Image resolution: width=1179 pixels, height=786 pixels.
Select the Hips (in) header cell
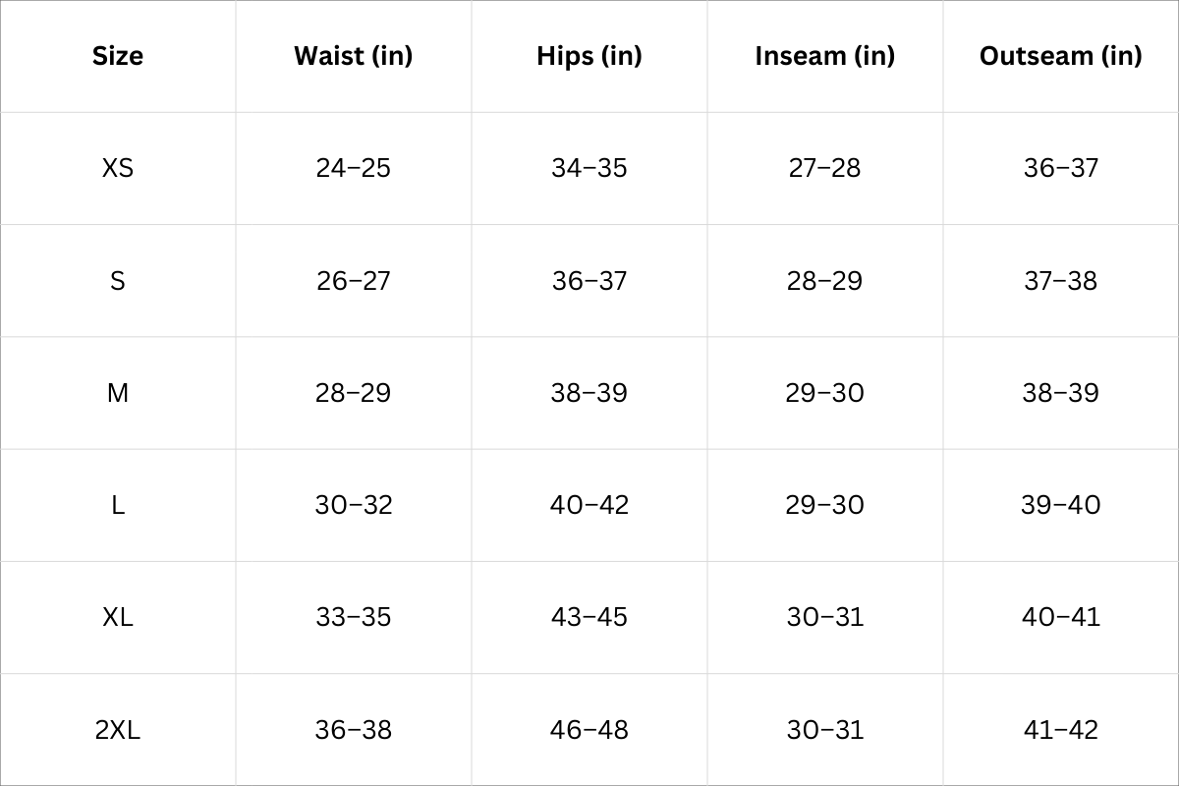[x=589, y=56]
